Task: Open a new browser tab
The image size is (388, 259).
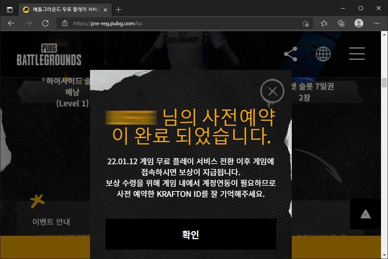Action: tap(118, 10)
